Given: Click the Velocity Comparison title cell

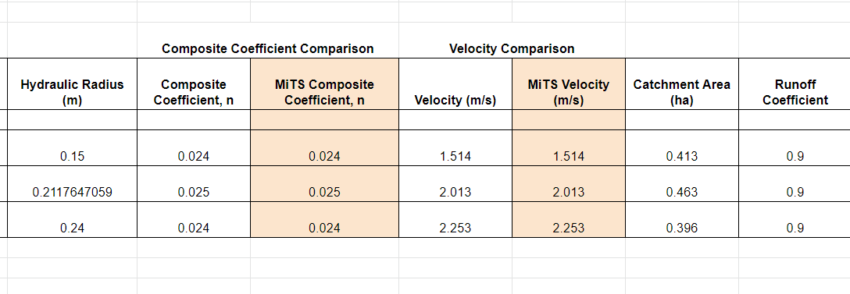Looking at the screenshot, I should tap(512, 48).
